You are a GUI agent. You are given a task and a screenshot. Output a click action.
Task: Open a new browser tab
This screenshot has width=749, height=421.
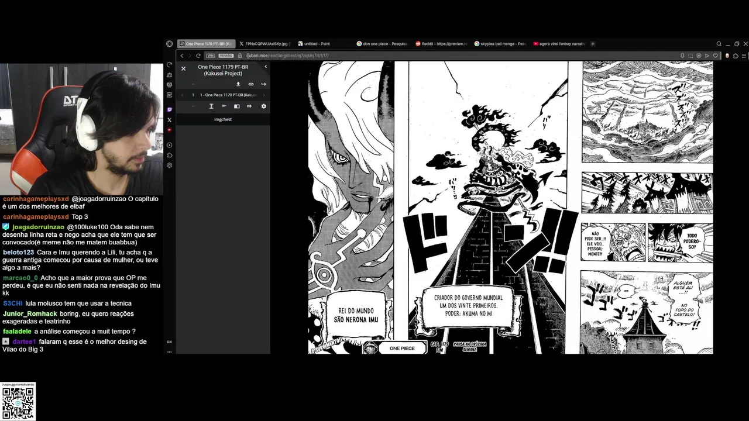593,44
